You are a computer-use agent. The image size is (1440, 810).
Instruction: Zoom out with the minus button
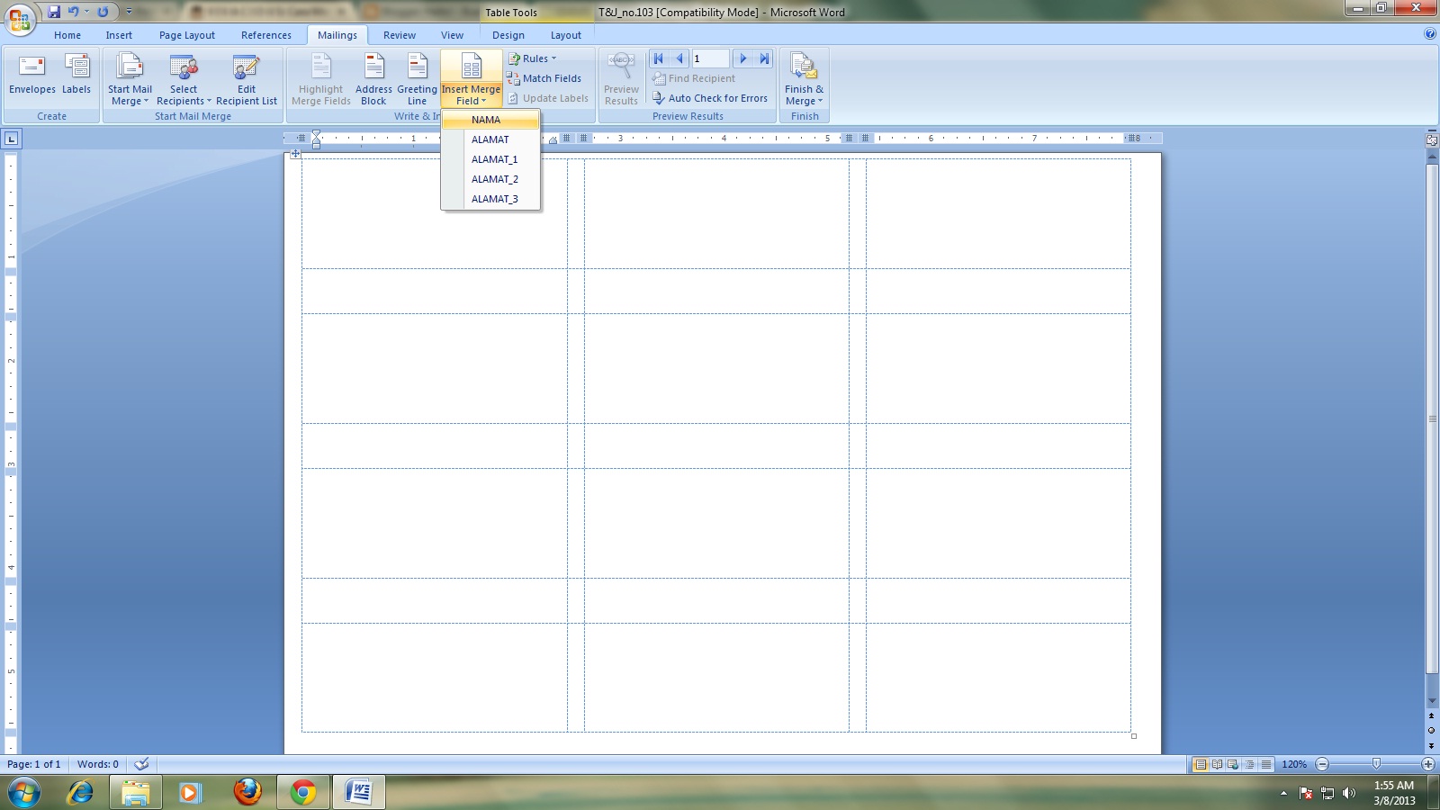[1322, 764]
